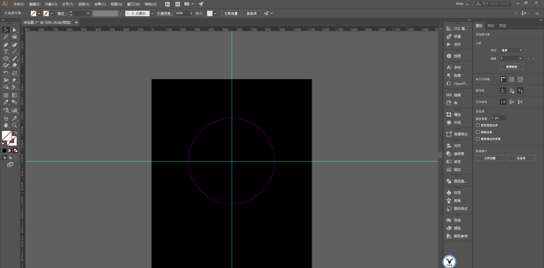Open the 3-point round brush dropdown

[152, 13]
